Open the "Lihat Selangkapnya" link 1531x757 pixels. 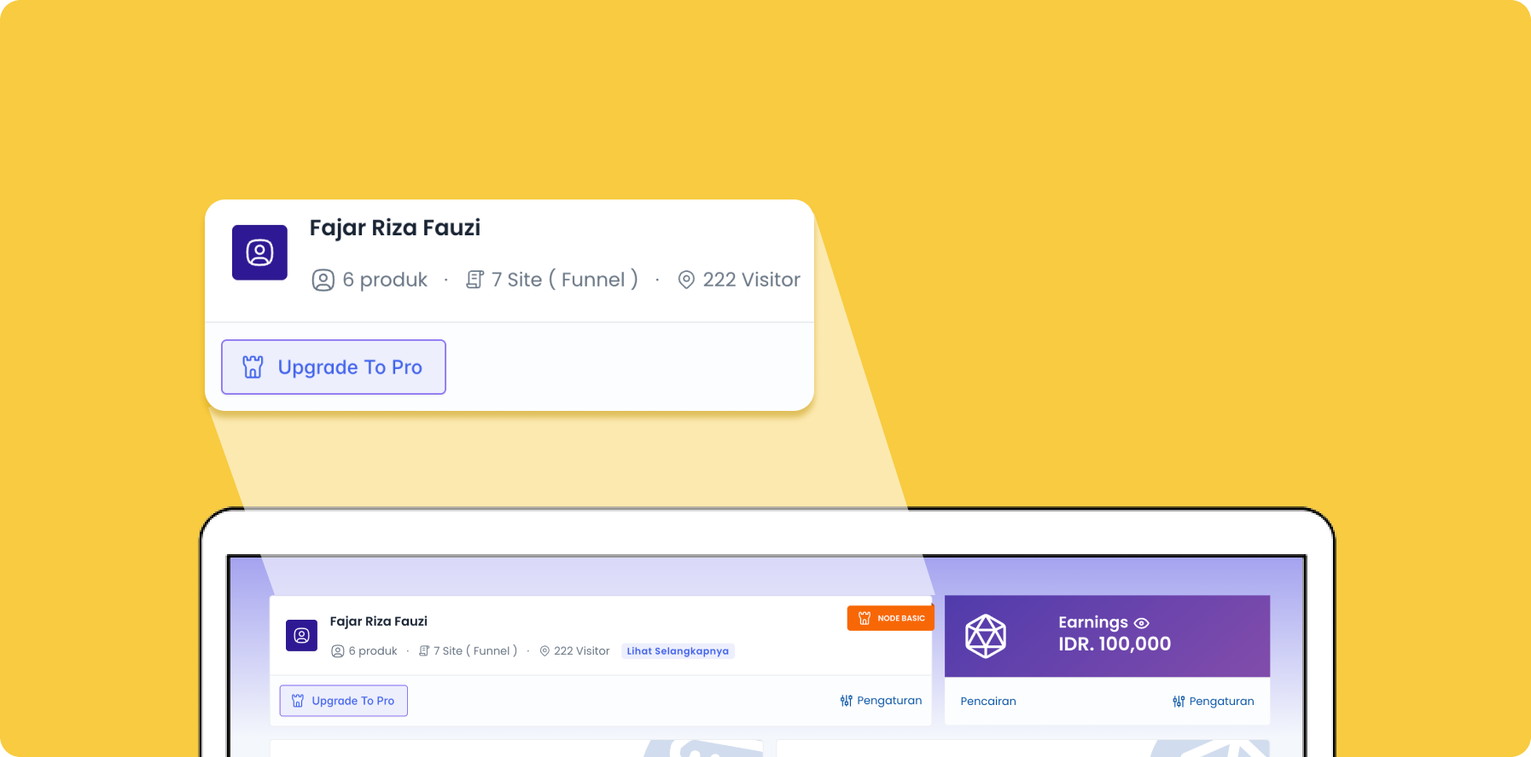(x=678, y=651)
